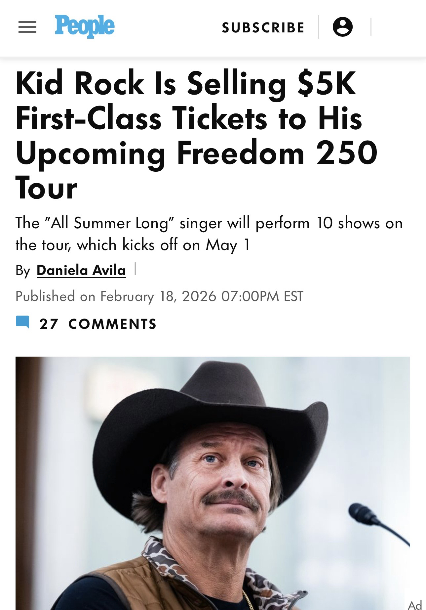Click the Published on February 18 date

(159, 296)
